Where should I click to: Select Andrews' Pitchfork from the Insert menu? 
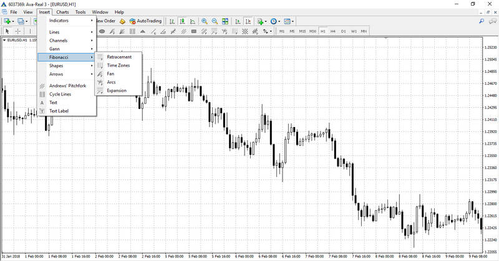(67, 86)
